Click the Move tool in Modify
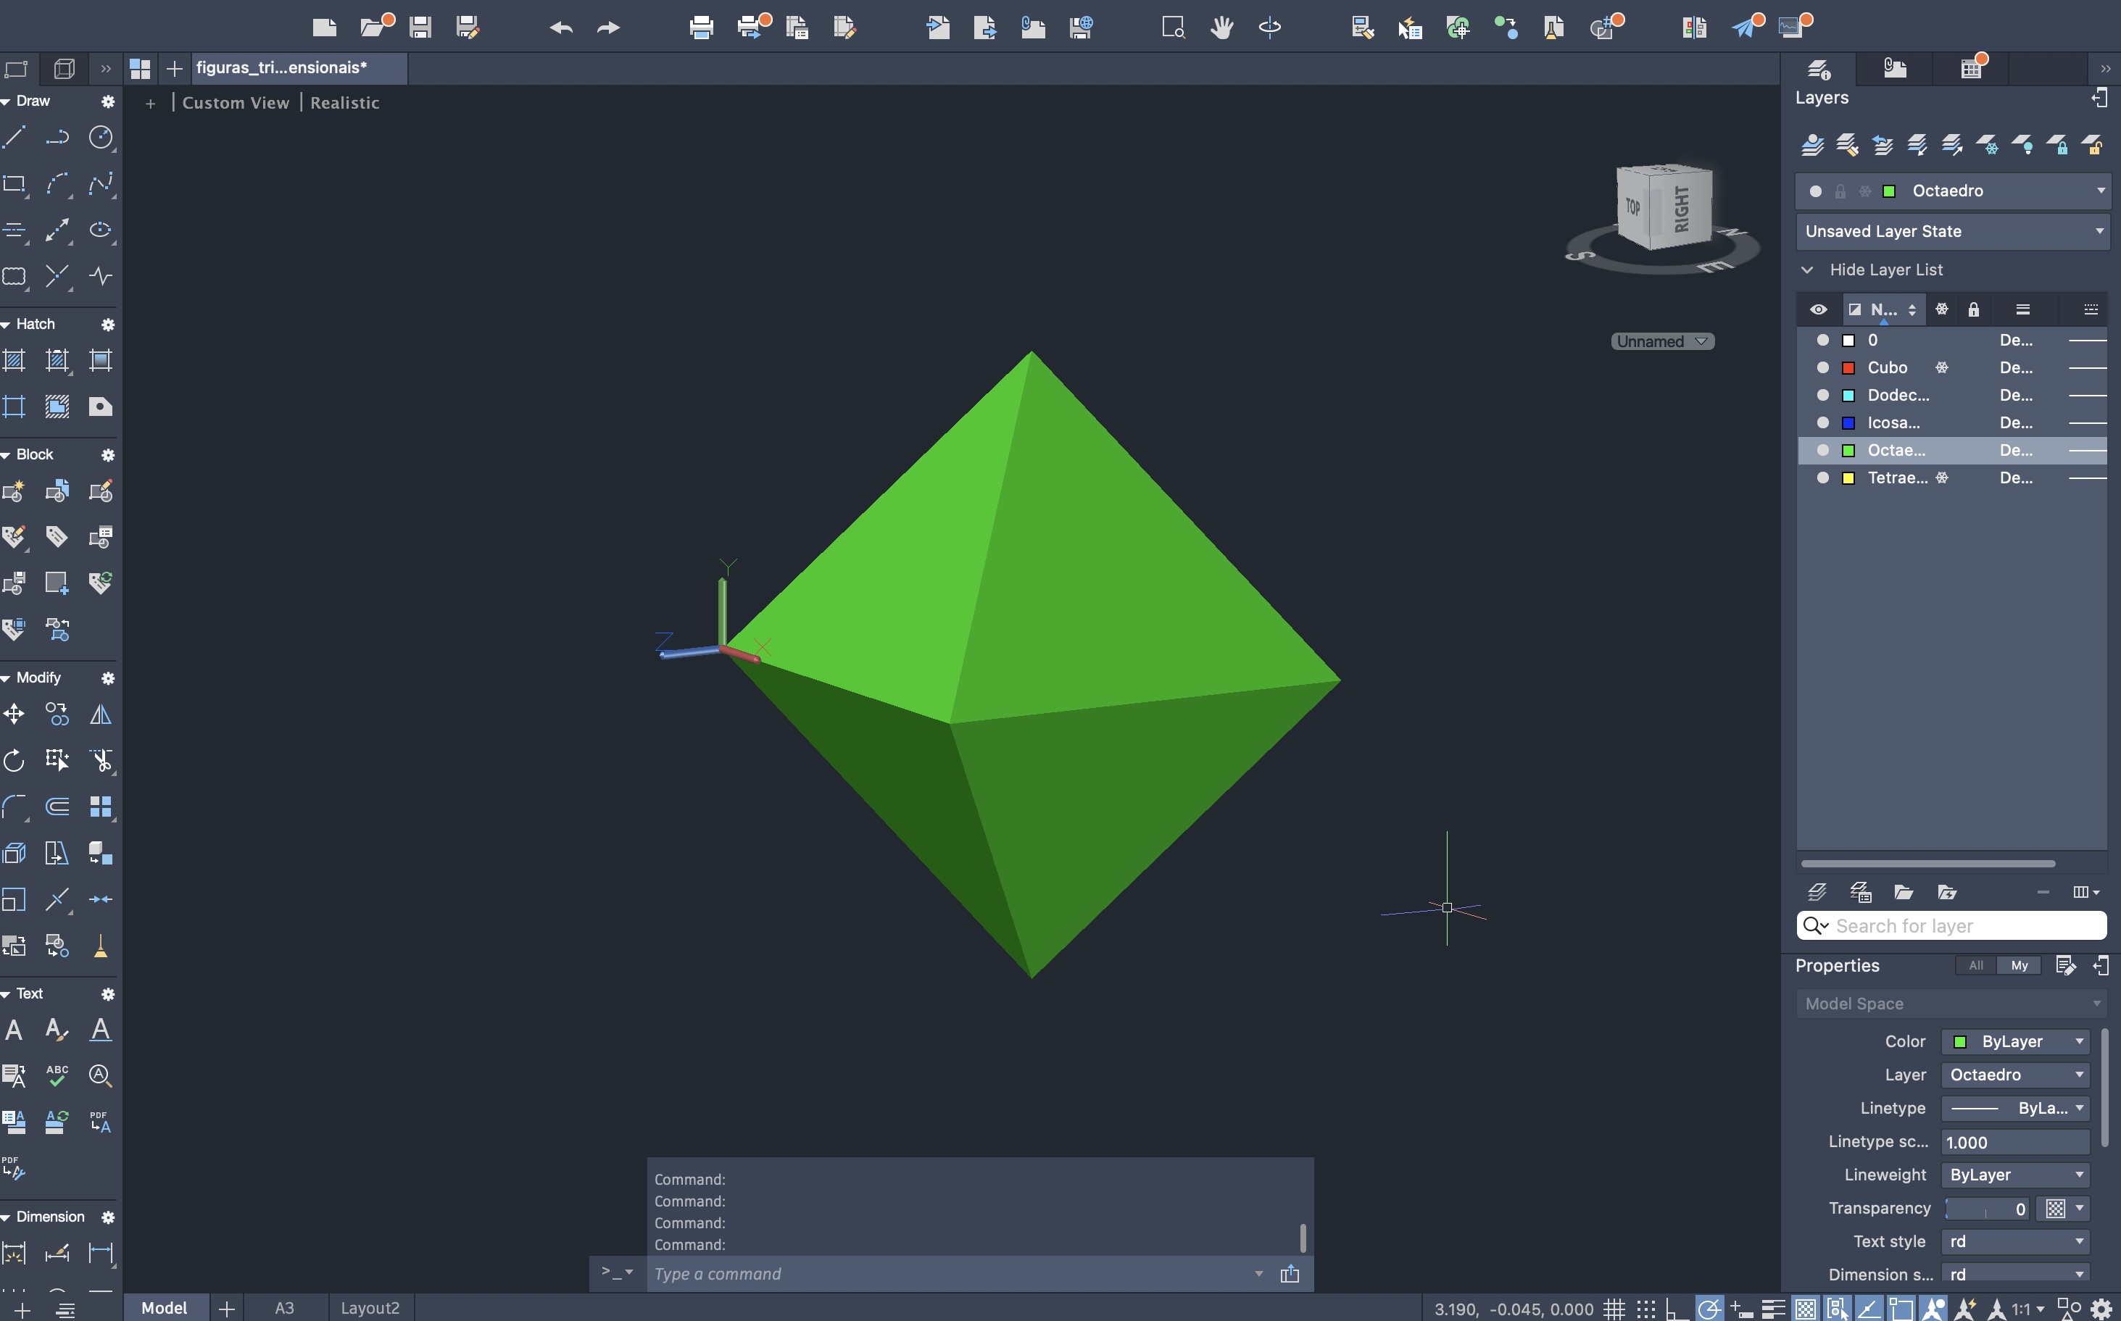The height and width of the screenshot is (1321, 2121). click(14, 714)
